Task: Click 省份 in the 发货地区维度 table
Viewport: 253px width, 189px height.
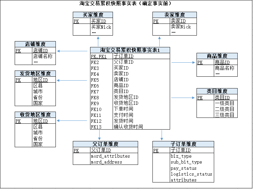Action: (38, 97)
